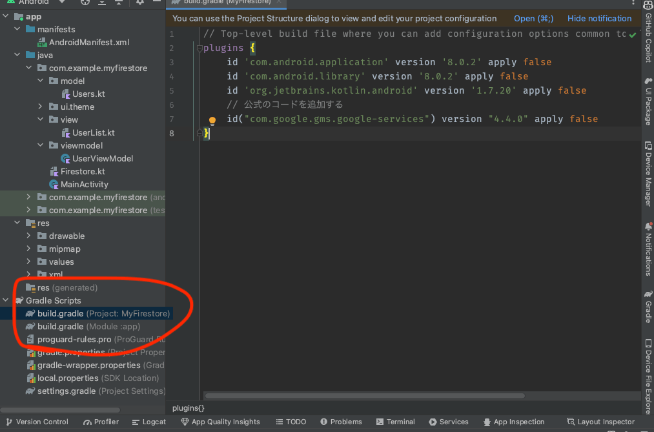Screen dimensions: 654x432
Task: Click the 'com.google.gms.google-services' string
Action: tap(337, 119)
